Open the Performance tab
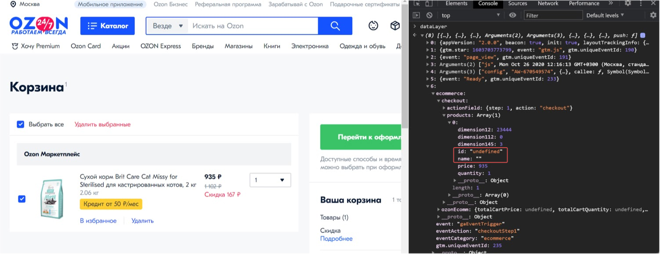This screenshot has width=660, height=254. pyautogui.click(x=584, y=4)
